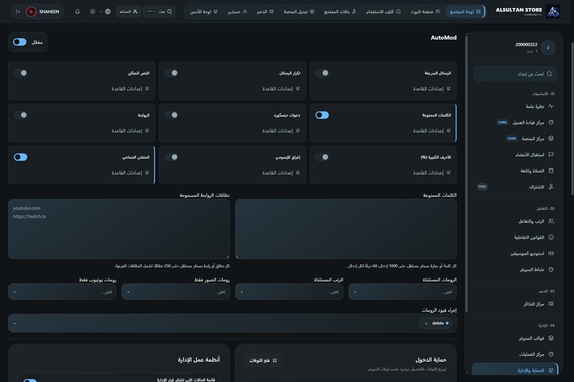
Task: Open the الدعم support top tab
Action: pyautogui.click(x=265, y=12)
